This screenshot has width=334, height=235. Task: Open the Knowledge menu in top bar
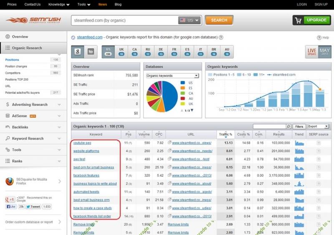(x=58, y=5)
